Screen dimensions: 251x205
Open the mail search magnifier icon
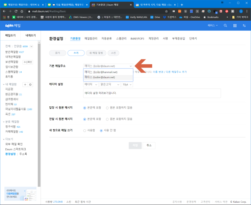(225, 26)
